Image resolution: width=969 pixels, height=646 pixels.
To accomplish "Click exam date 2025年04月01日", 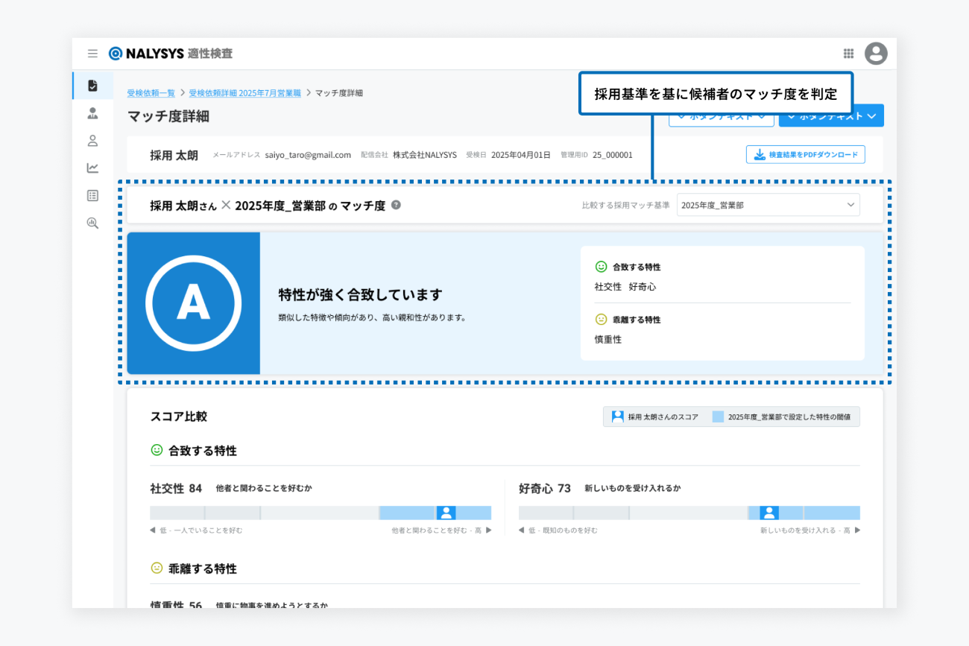I will pos(520,155).
